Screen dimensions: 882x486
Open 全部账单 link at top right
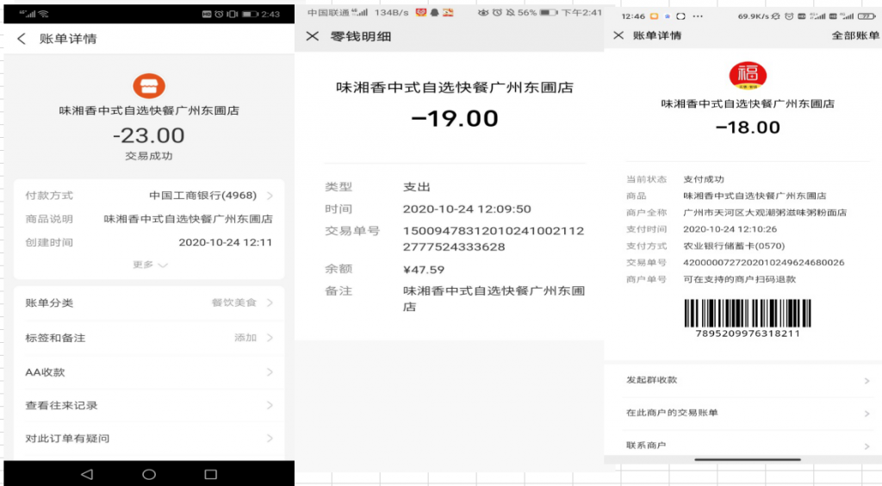[854, 35]
